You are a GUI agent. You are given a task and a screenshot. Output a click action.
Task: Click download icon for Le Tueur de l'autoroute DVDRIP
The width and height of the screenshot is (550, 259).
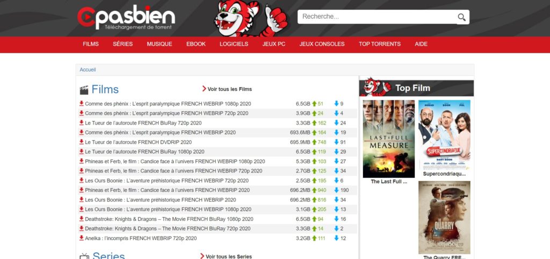tap(82, 142)
